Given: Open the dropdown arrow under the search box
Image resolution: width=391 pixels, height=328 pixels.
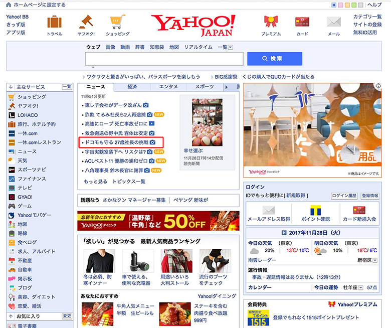Looking at the screenshot, I should point(93,67).
